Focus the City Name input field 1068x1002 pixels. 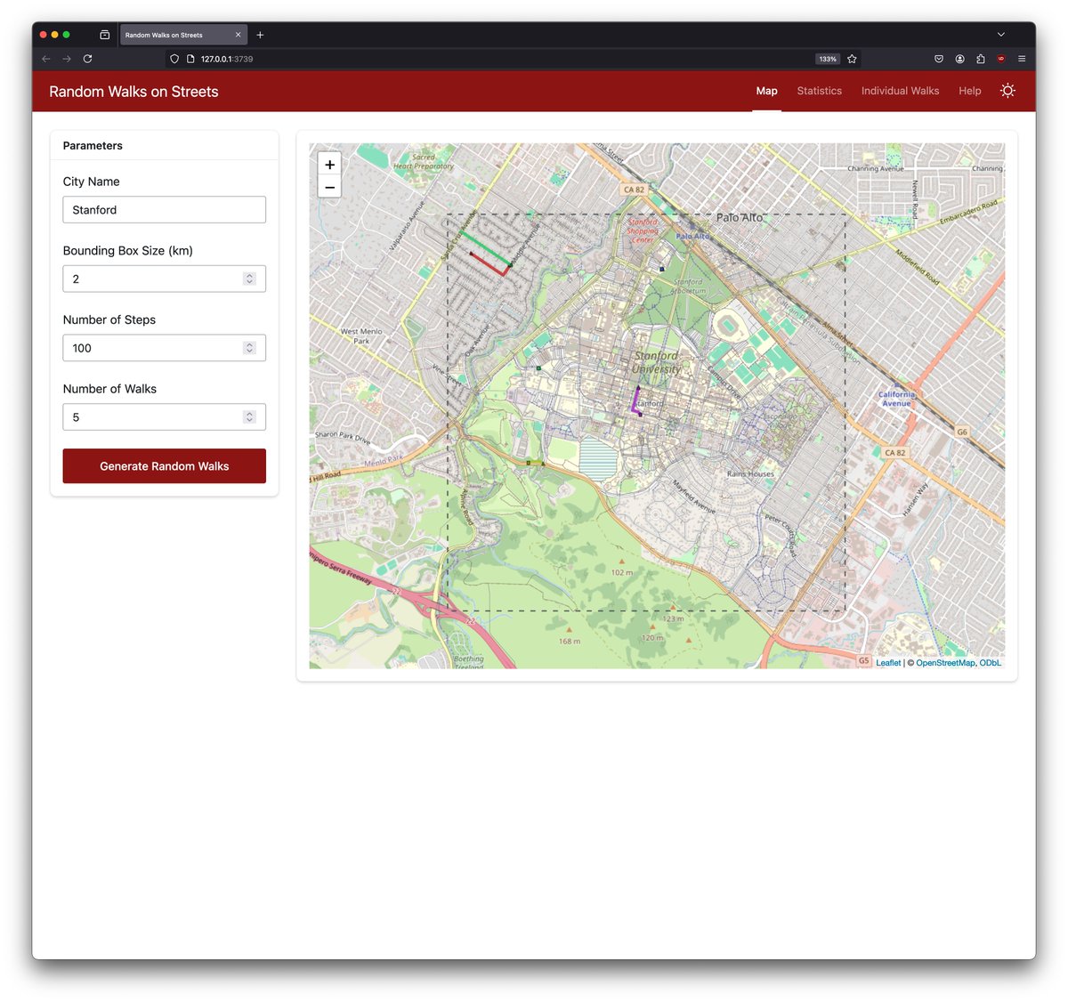coord(164,210)
